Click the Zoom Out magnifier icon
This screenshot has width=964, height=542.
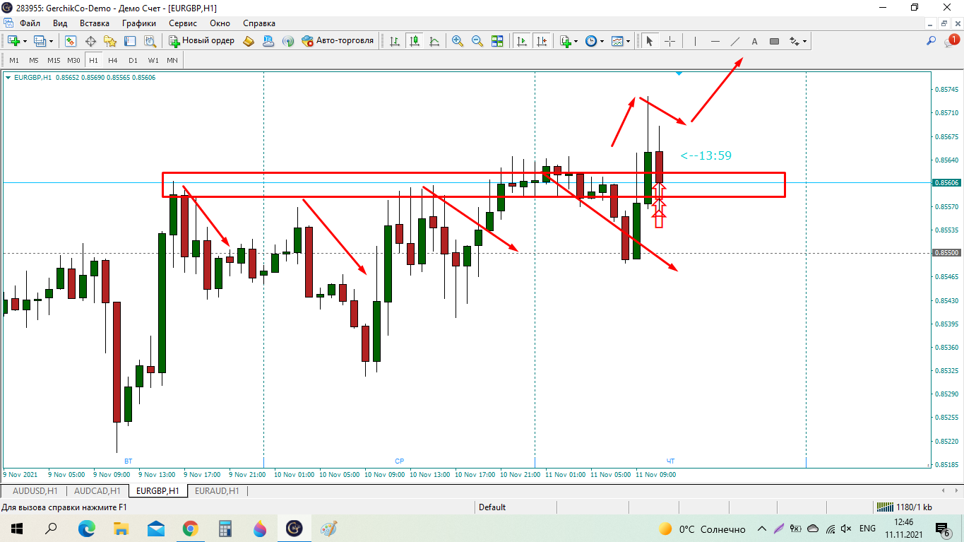477,41
